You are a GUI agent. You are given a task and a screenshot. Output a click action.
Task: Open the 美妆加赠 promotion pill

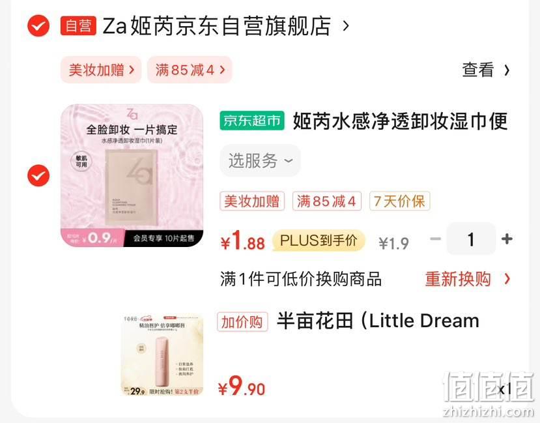point(101,70)
